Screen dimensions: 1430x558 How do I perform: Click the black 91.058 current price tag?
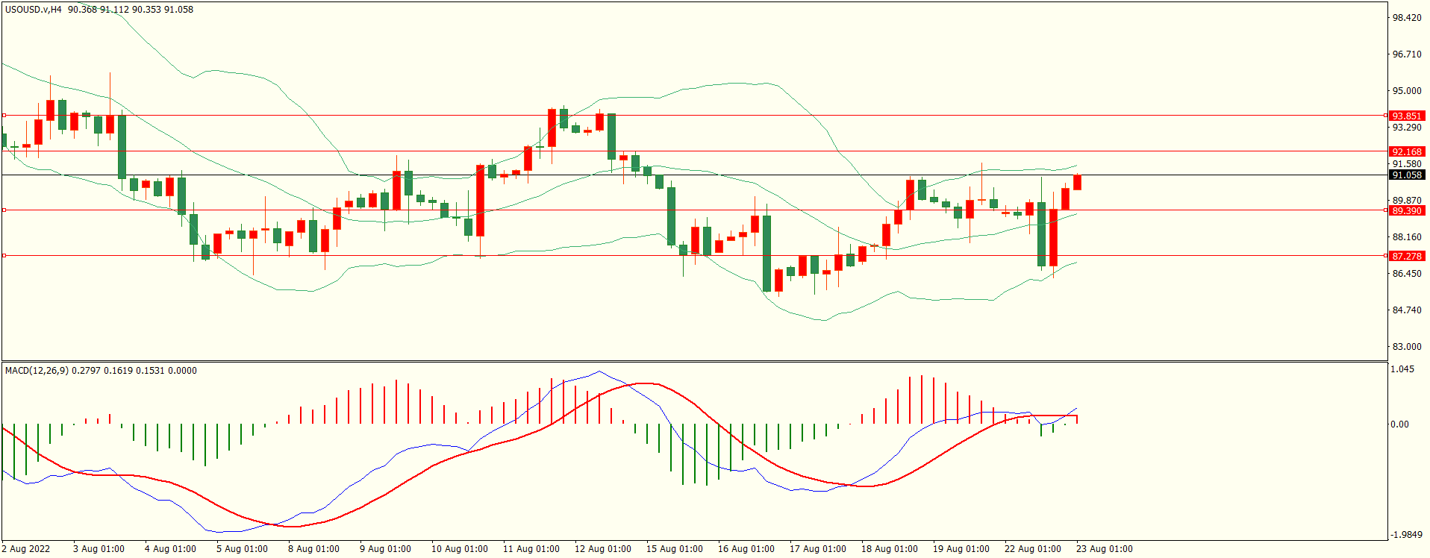pos(1407,175)
